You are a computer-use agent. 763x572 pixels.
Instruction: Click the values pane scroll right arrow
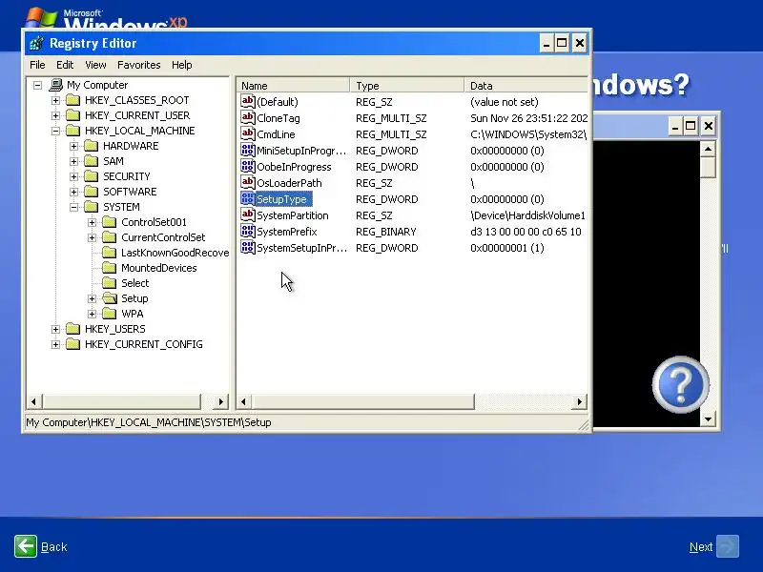pyautogui.click(x=579, y=401)
